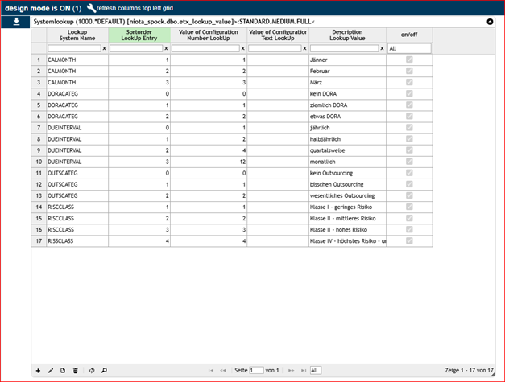Click the add new row plus icon

pyautogui.click(x=38, y=370)
